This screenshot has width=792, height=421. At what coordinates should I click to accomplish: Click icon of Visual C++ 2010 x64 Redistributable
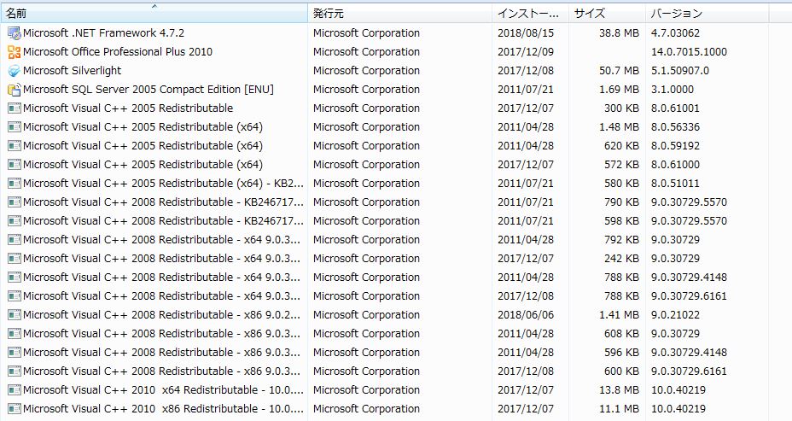(14, 390)
